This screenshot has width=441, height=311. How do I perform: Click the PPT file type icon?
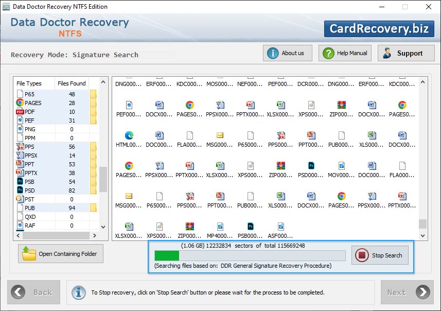point(20,164)
